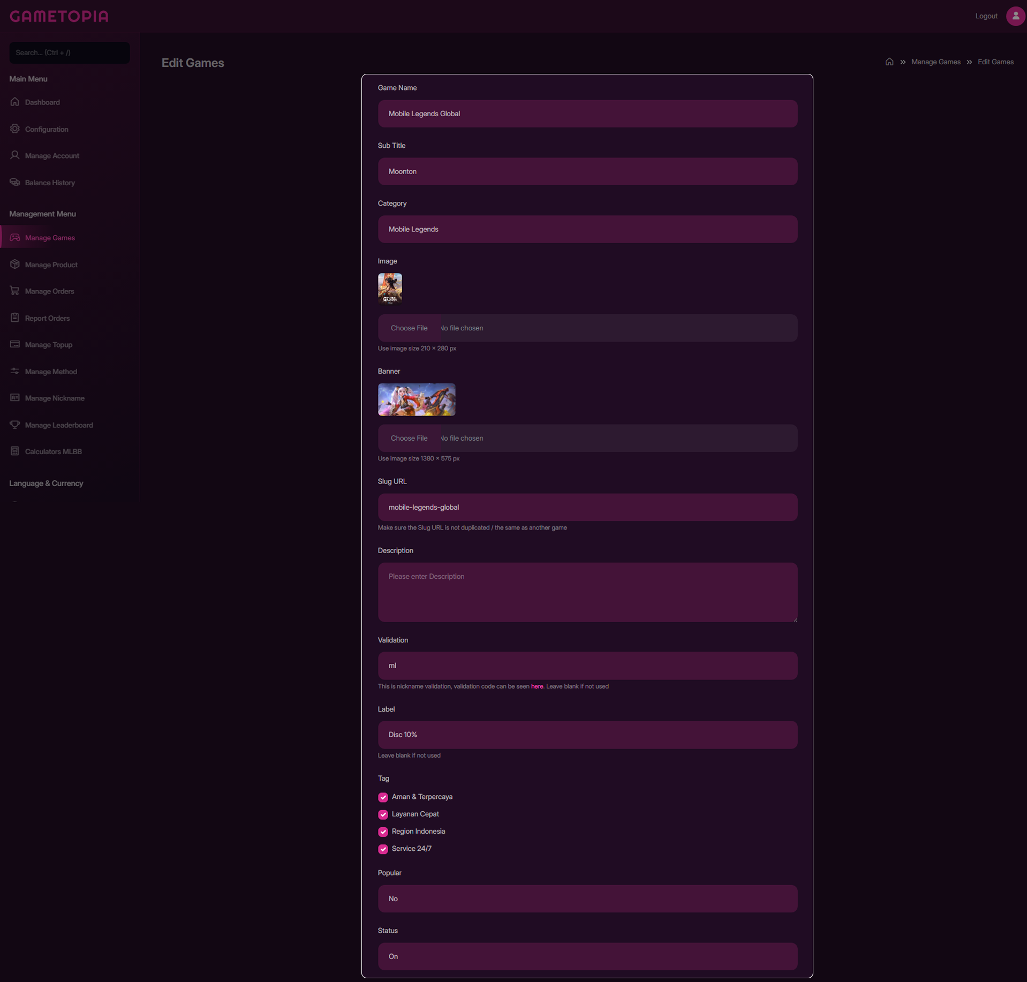Click the Configuration gear icon

[x=15, y=129]
